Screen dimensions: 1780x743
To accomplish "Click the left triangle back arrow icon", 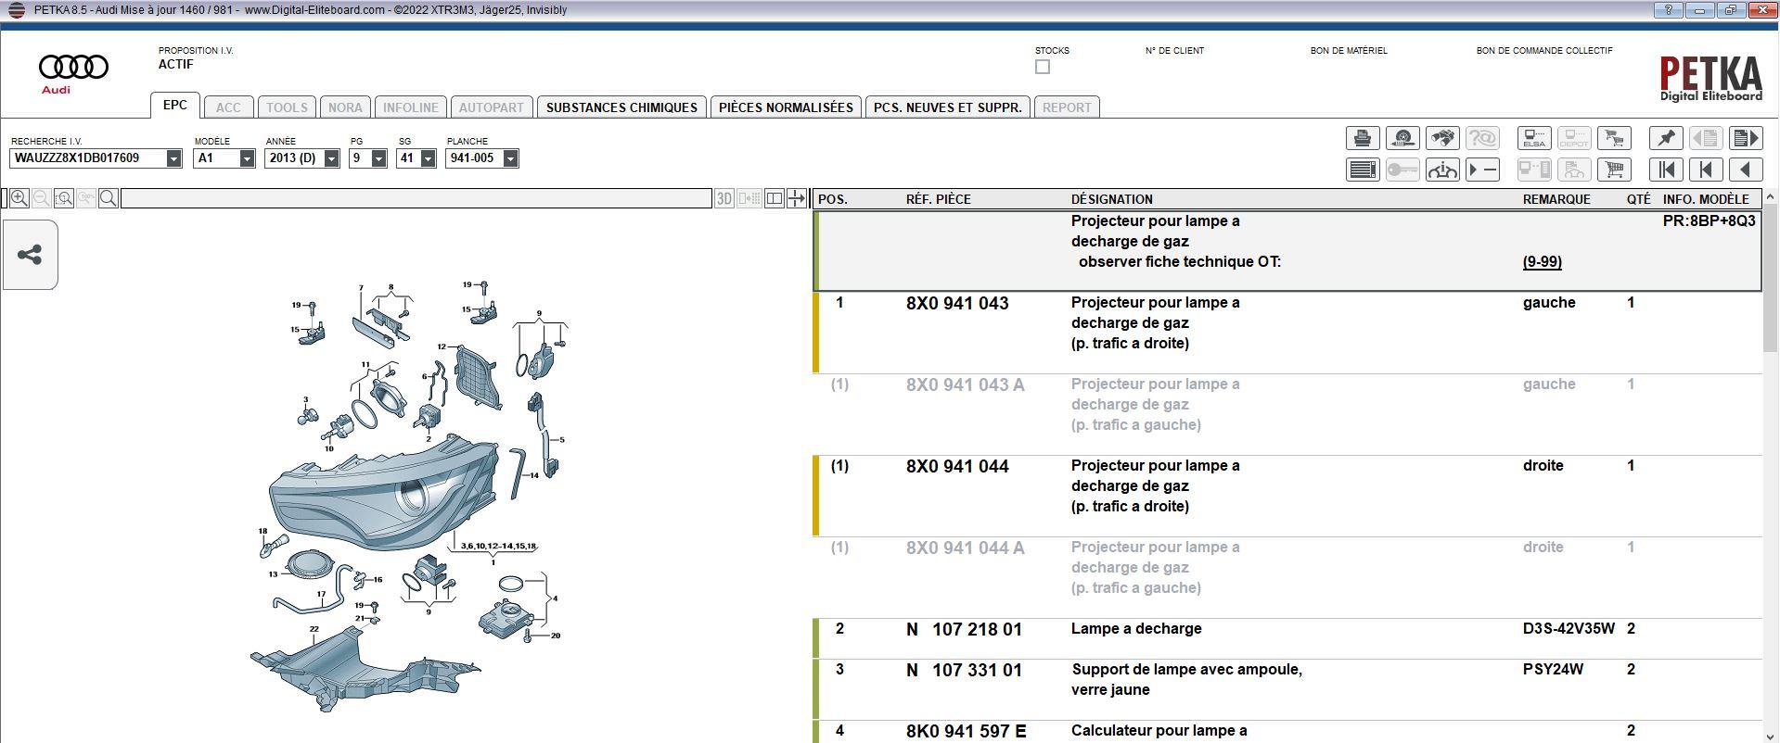I will pyautogui.click(x=1746, y=170).
